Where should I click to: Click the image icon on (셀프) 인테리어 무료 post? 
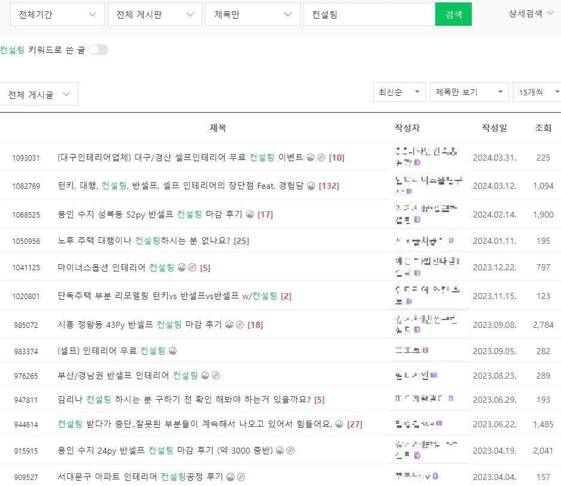point(173,351)
